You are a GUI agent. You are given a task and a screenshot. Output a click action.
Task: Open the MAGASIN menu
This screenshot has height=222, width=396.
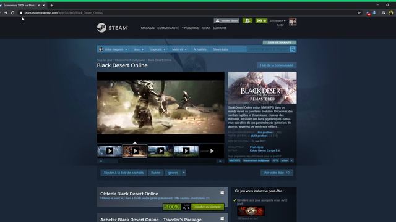[148, 28]
